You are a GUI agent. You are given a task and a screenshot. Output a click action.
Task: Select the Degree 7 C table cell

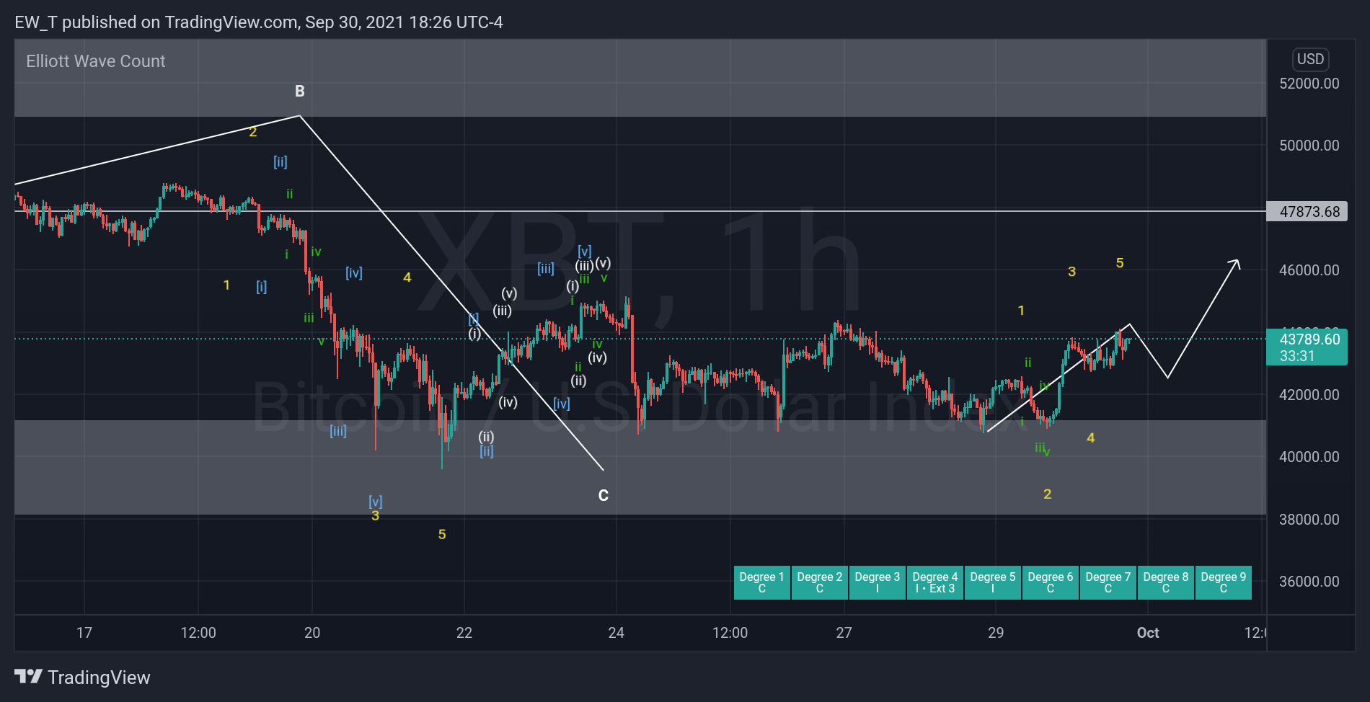point(1108,582)
